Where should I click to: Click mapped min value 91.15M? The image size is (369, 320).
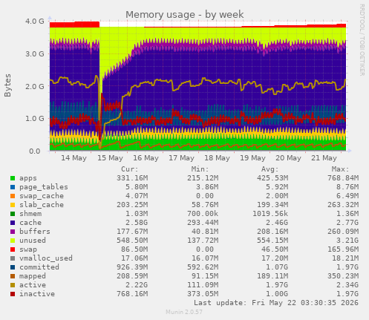coord(205,276)
